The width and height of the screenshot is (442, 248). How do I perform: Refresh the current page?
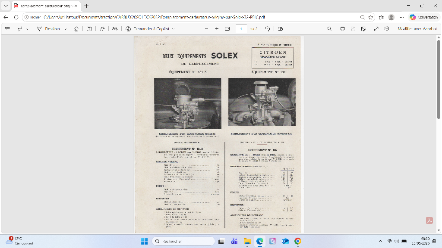16,17
